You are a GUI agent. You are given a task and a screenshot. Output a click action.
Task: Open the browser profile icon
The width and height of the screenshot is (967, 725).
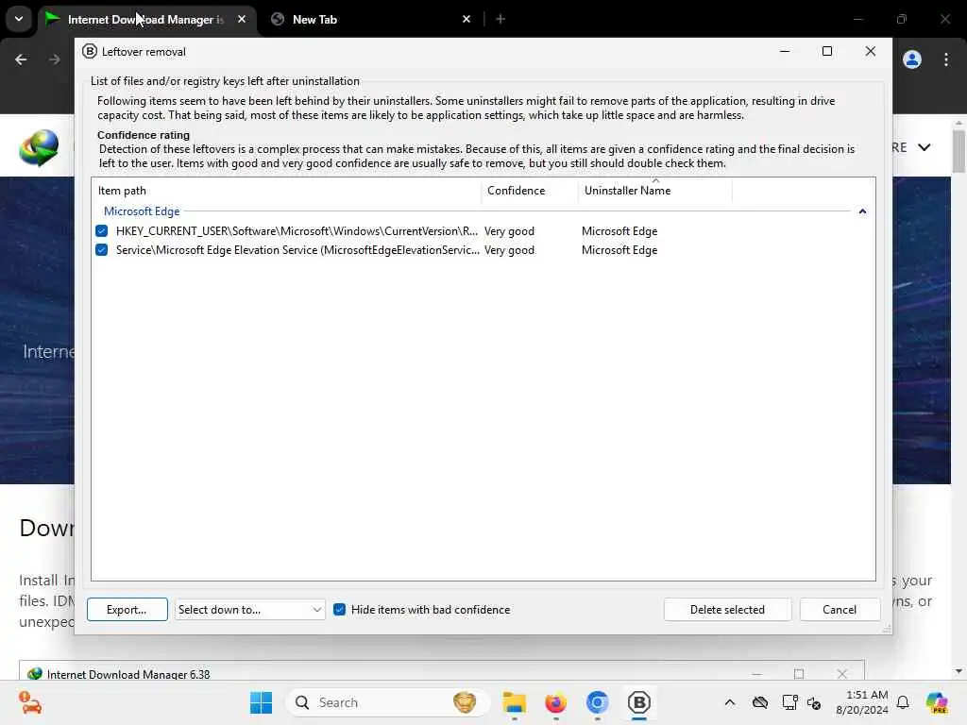point(912,59)
